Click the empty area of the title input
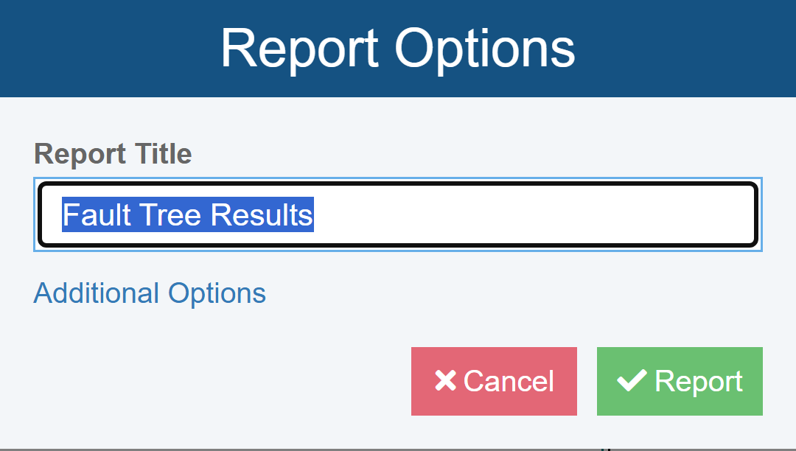 [531, 214]
